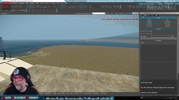Click the Speed value field
Image resolution: width=179 pixels, height=100 pixels.
tap(62, 93)
